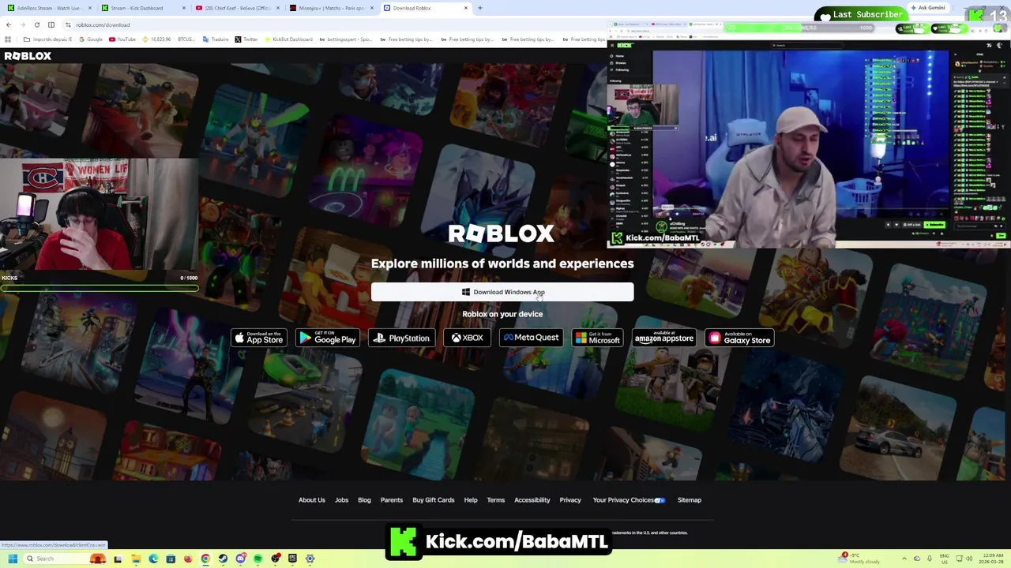Open the Buy Gift Cards footer link
The height and width of the screenshot is (568, 1011).
pyautogui.click(x=434, y=500)
